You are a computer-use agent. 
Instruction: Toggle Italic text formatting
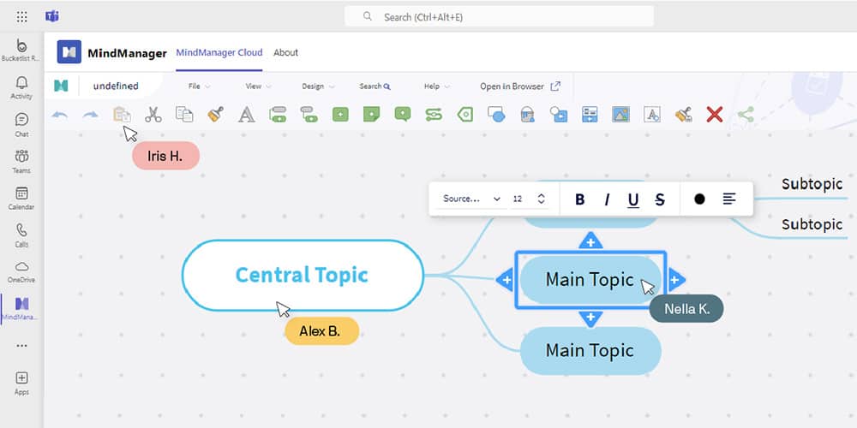pyautogui.click(x=607, y=199)
